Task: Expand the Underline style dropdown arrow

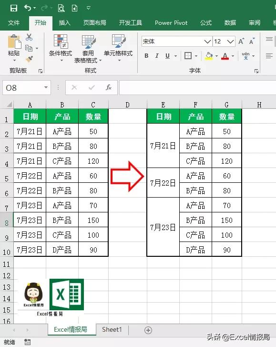Action: 176,56
